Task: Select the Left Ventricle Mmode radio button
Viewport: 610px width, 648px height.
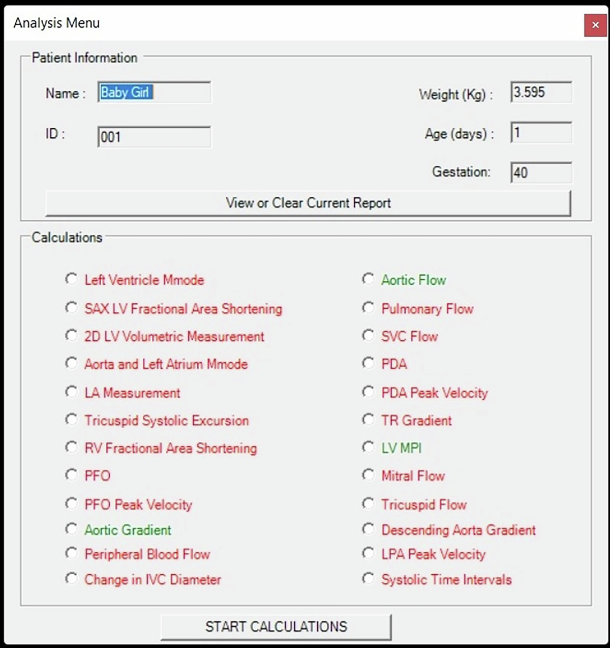Action: coord(72,279)
